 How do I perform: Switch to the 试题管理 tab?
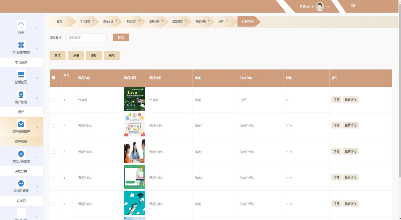tap(177, 22)
